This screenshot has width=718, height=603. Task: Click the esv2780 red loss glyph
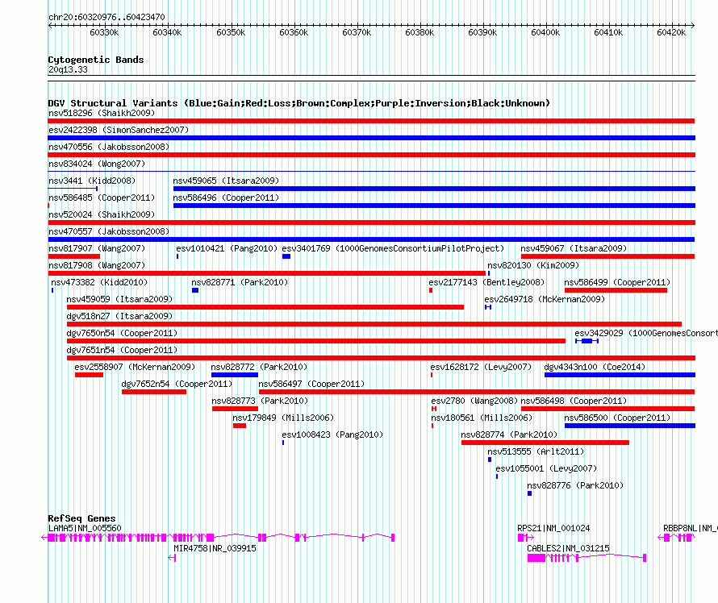tap(434, 409)
